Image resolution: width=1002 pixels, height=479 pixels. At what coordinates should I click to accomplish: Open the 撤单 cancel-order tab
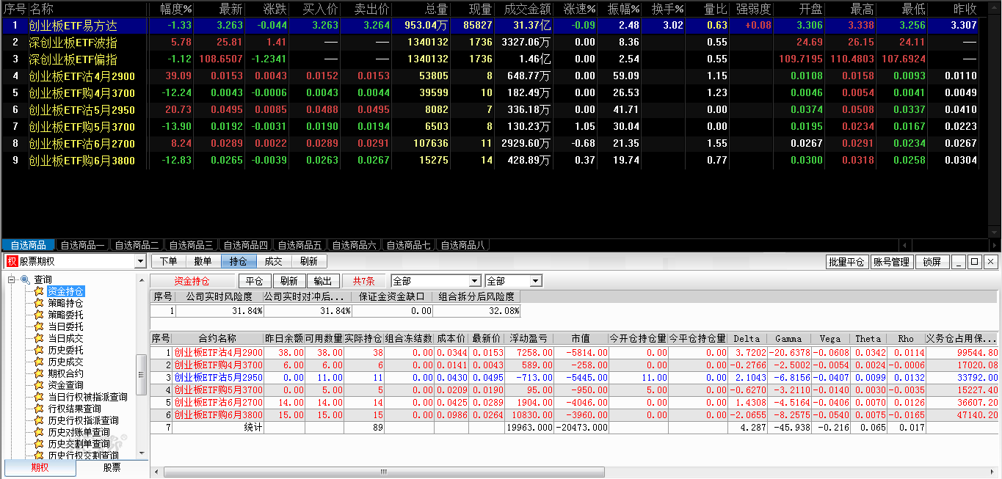tap(203, 261)
